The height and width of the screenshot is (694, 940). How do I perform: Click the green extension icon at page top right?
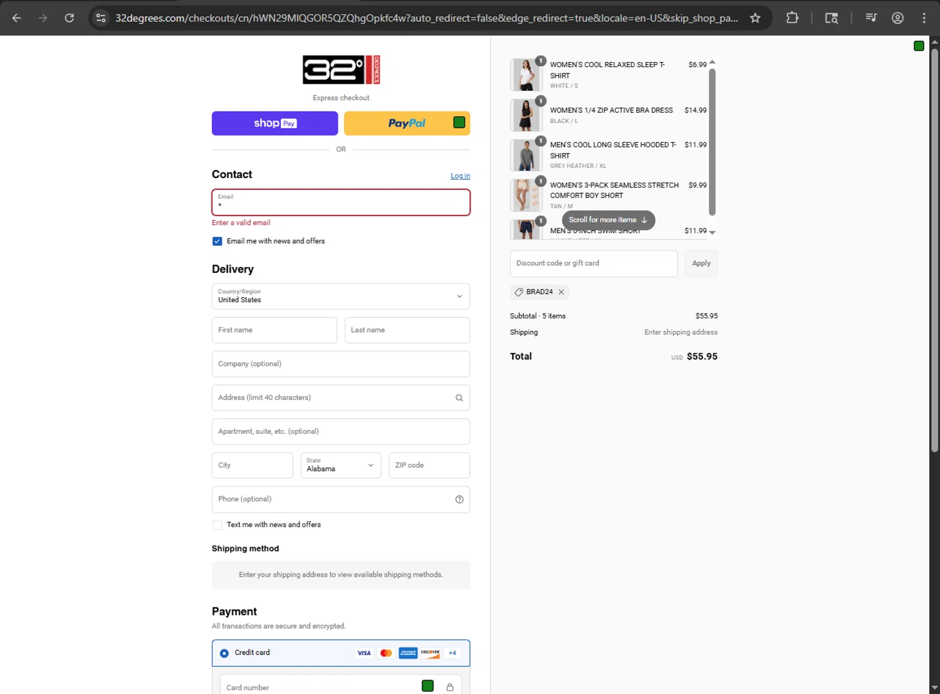pos(919,46)
